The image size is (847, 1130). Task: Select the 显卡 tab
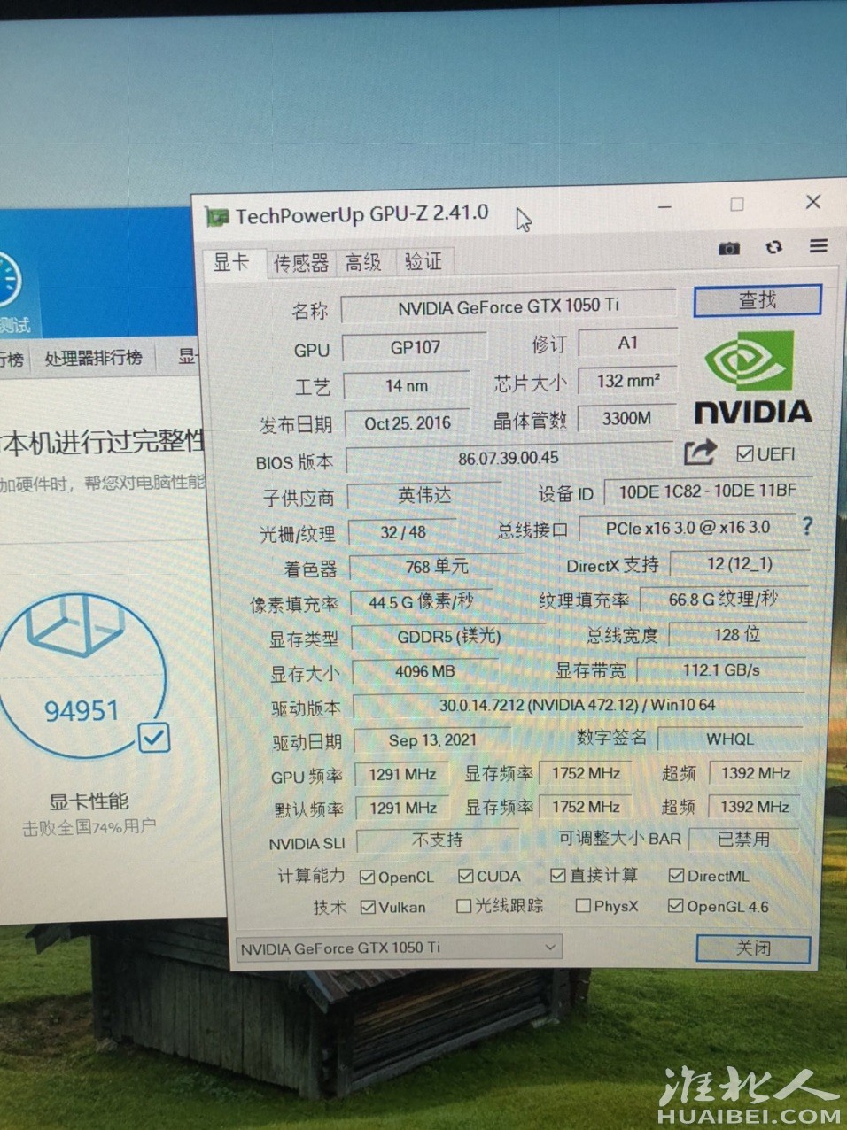tap(232, 262)
